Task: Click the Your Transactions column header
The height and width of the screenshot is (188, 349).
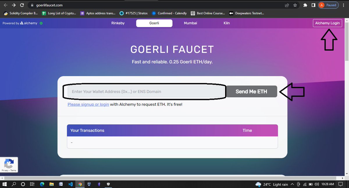Action: (x=87, y=130)
